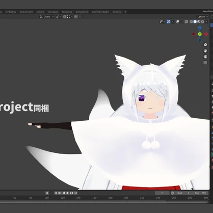
Task: Open the transform pivot point dropdown
Action: pyautogui.click(x=59, y=17)
